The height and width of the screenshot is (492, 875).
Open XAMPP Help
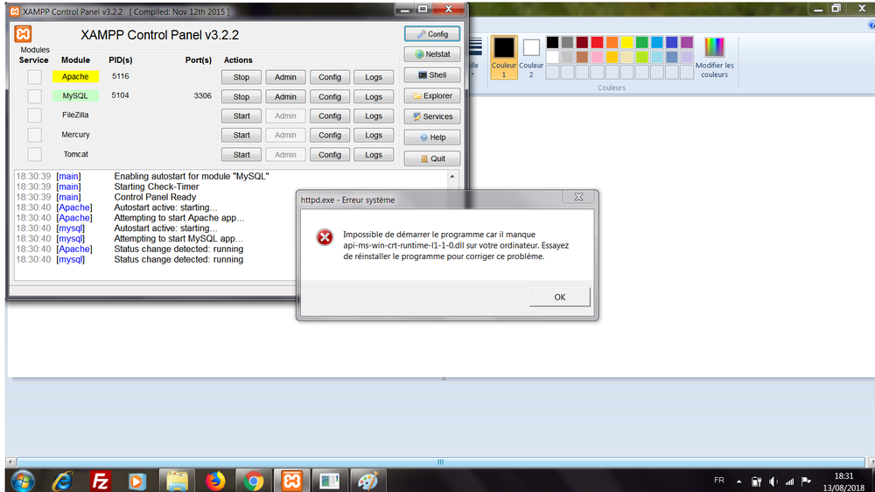coord(432,137)
